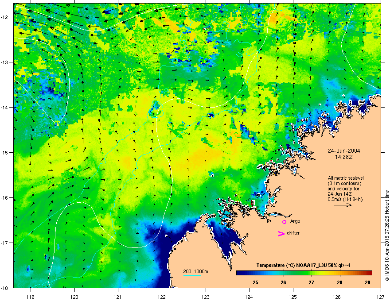This screenshot has width=390, height=301.
Task: Click the vertical IMOS copyright timestamp text
Action: (387, 235)
